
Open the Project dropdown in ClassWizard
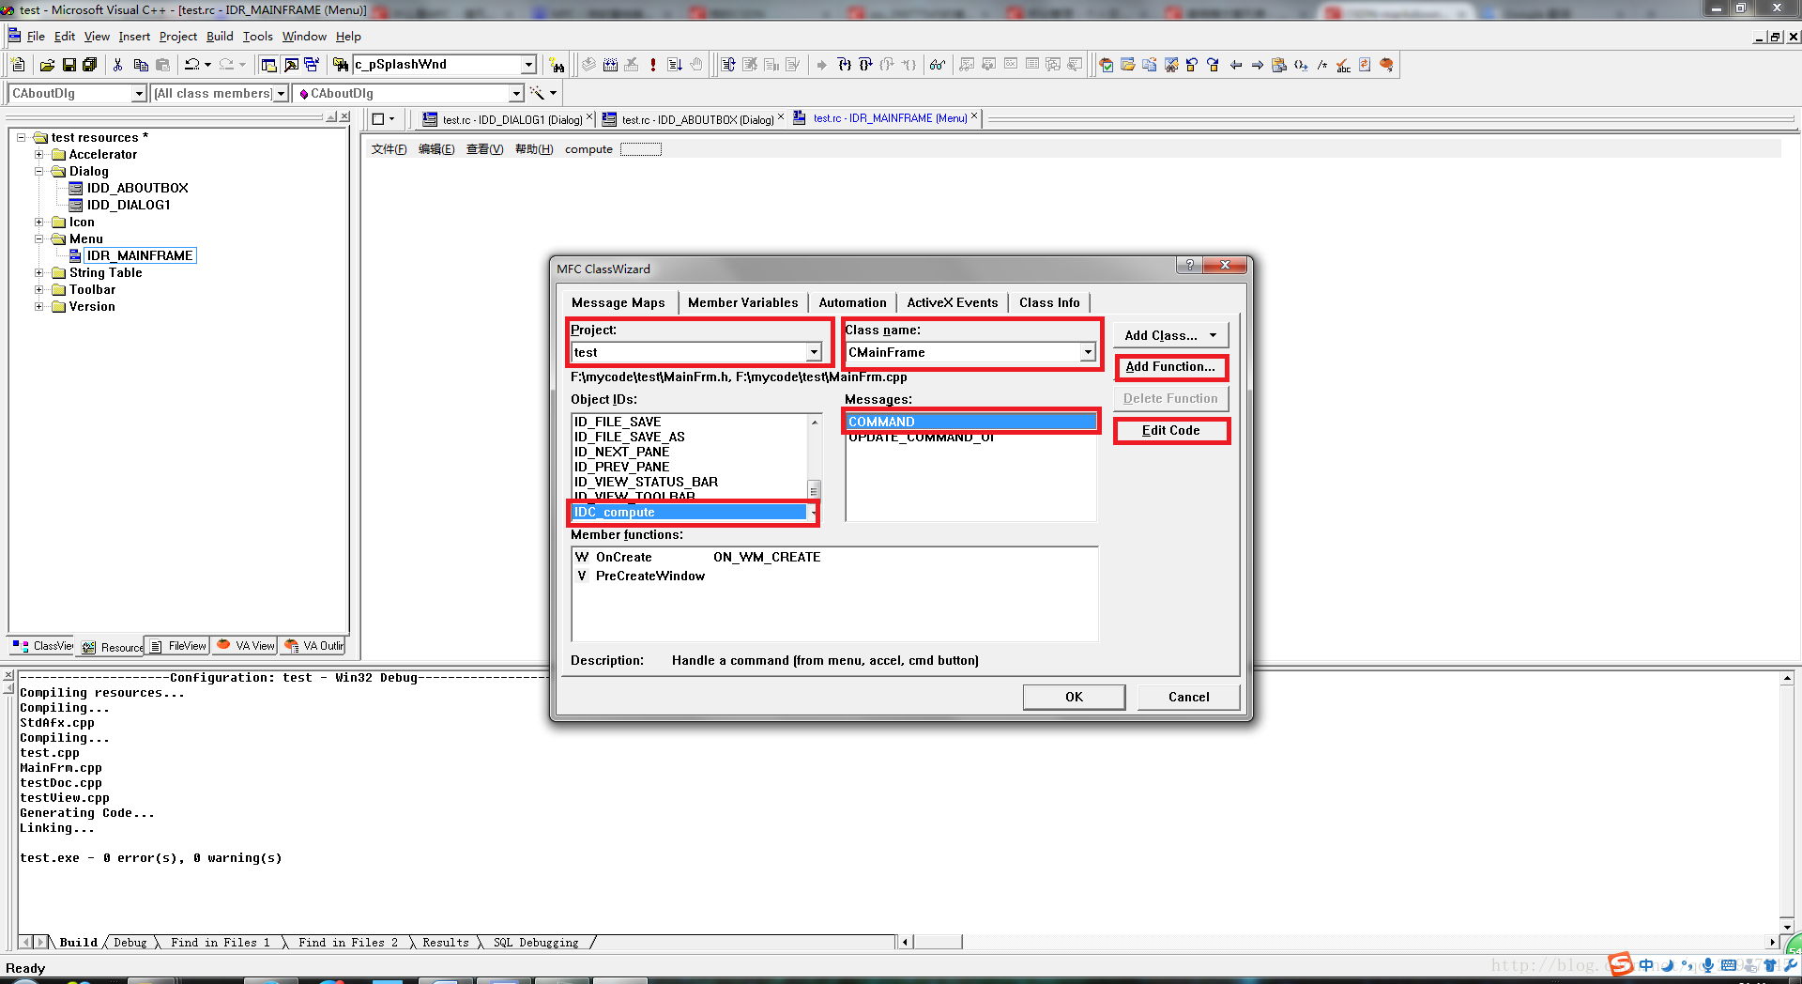pos(814,352)
